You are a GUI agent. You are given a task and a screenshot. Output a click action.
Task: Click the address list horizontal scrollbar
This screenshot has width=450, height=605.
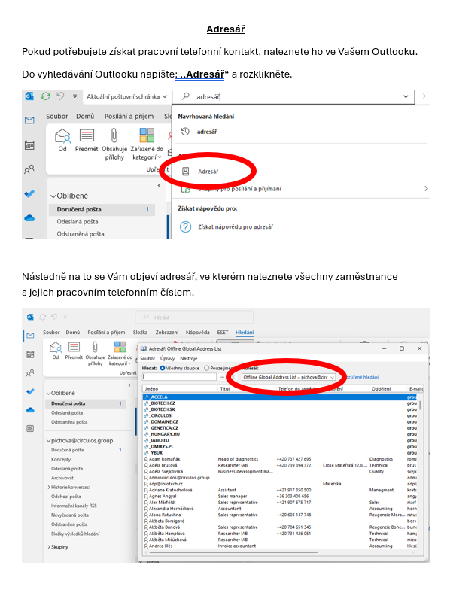(232, 552)
